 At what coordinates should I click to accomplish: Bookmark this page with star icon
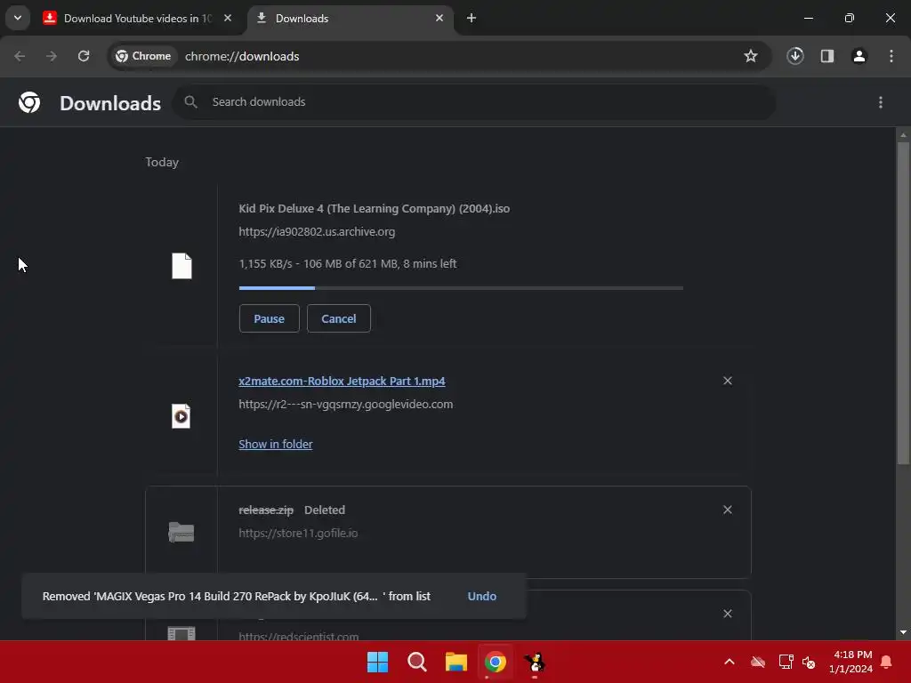tap(751, 56)
